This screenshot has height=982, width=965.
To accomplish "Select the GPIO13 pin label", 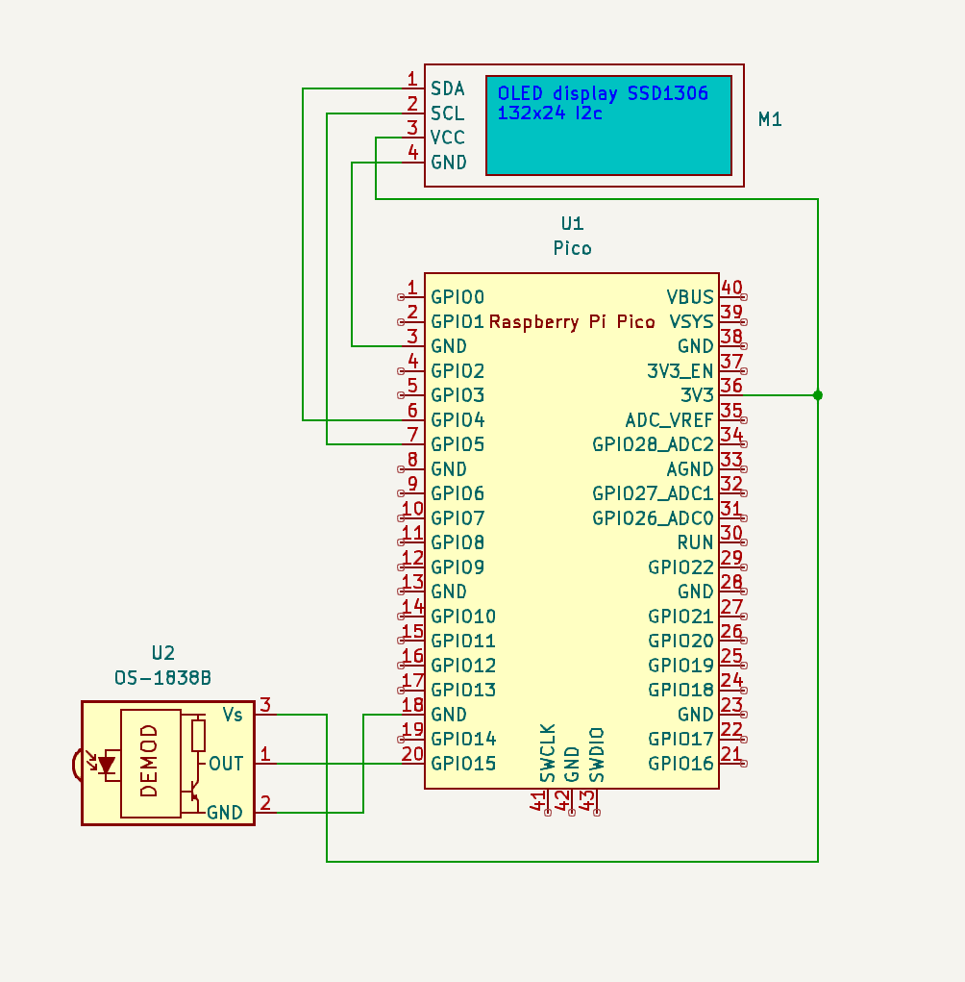I will 463,690.
